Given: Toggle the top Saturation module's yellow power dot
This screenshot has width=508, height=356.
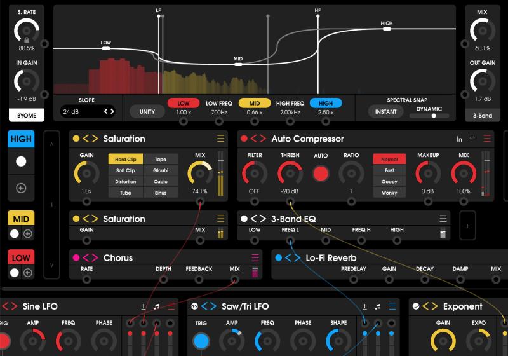Looking at the screenshot, I should pos(76,139).
